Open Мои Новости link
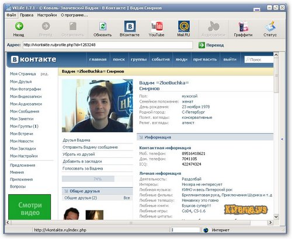The width and height of the screenshot is (292, 239). (x=22, y=141)
